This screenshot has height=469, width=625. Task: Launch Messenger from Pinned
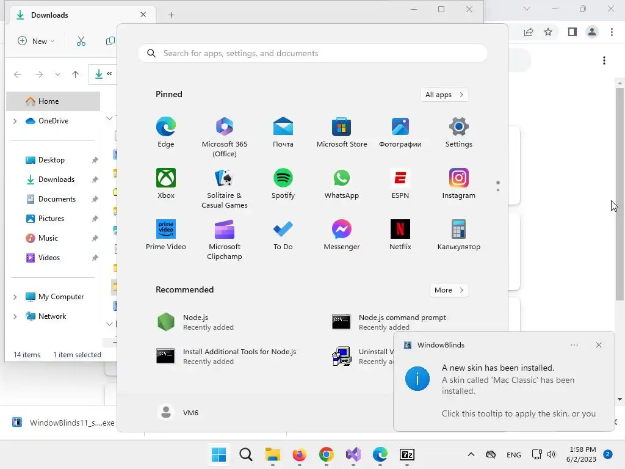point(342,235)
